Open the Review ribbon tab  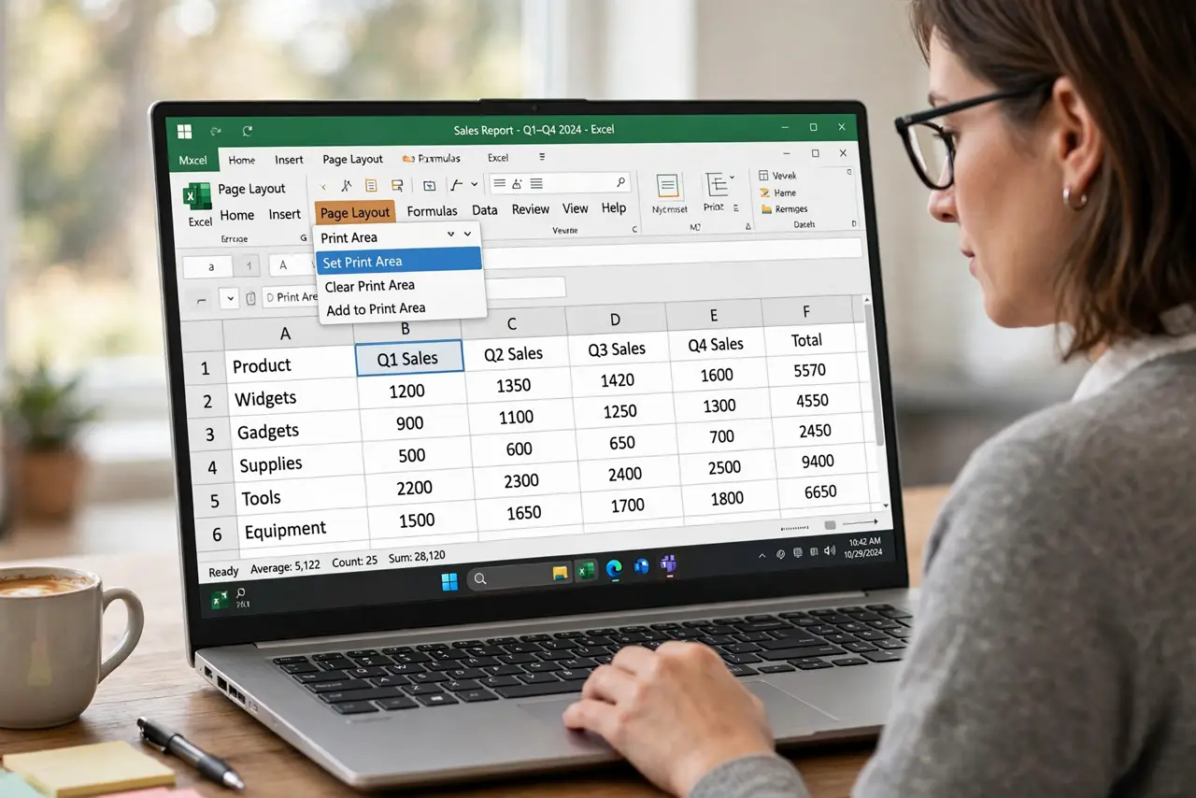tap(530, 209)
